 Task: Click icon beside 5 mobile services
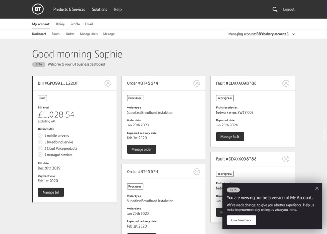coord(40,136)
